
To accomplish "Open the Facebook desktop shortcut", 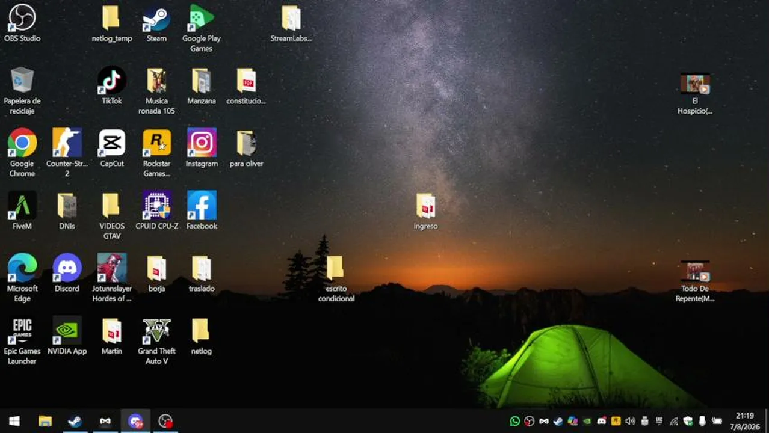I will coord(202,211).
